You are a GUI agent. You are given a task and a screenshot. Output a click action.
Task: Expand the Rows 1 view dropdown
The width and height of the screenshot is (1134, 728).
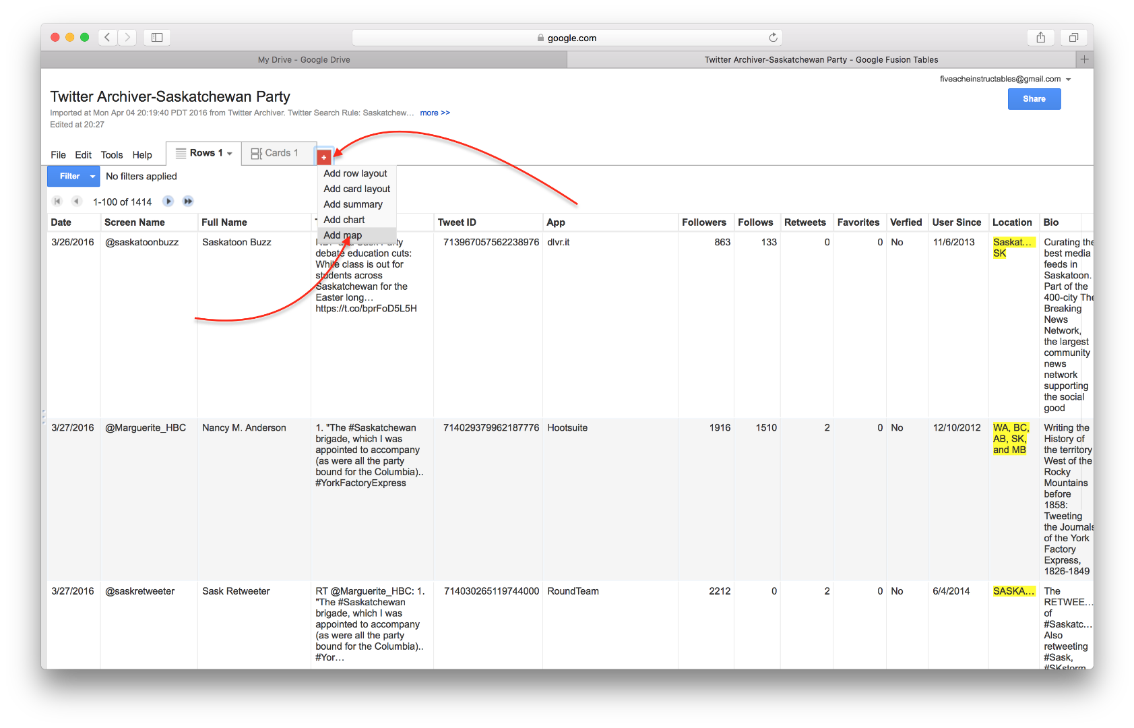tap(229, 153)
